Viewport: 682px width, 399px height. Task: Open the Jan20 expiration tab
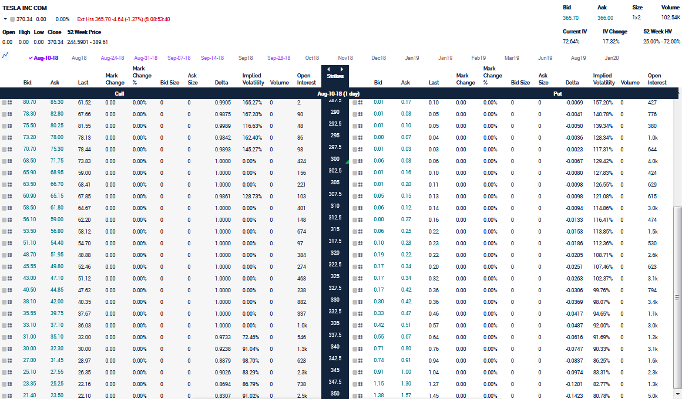click(x=612, y=58)
